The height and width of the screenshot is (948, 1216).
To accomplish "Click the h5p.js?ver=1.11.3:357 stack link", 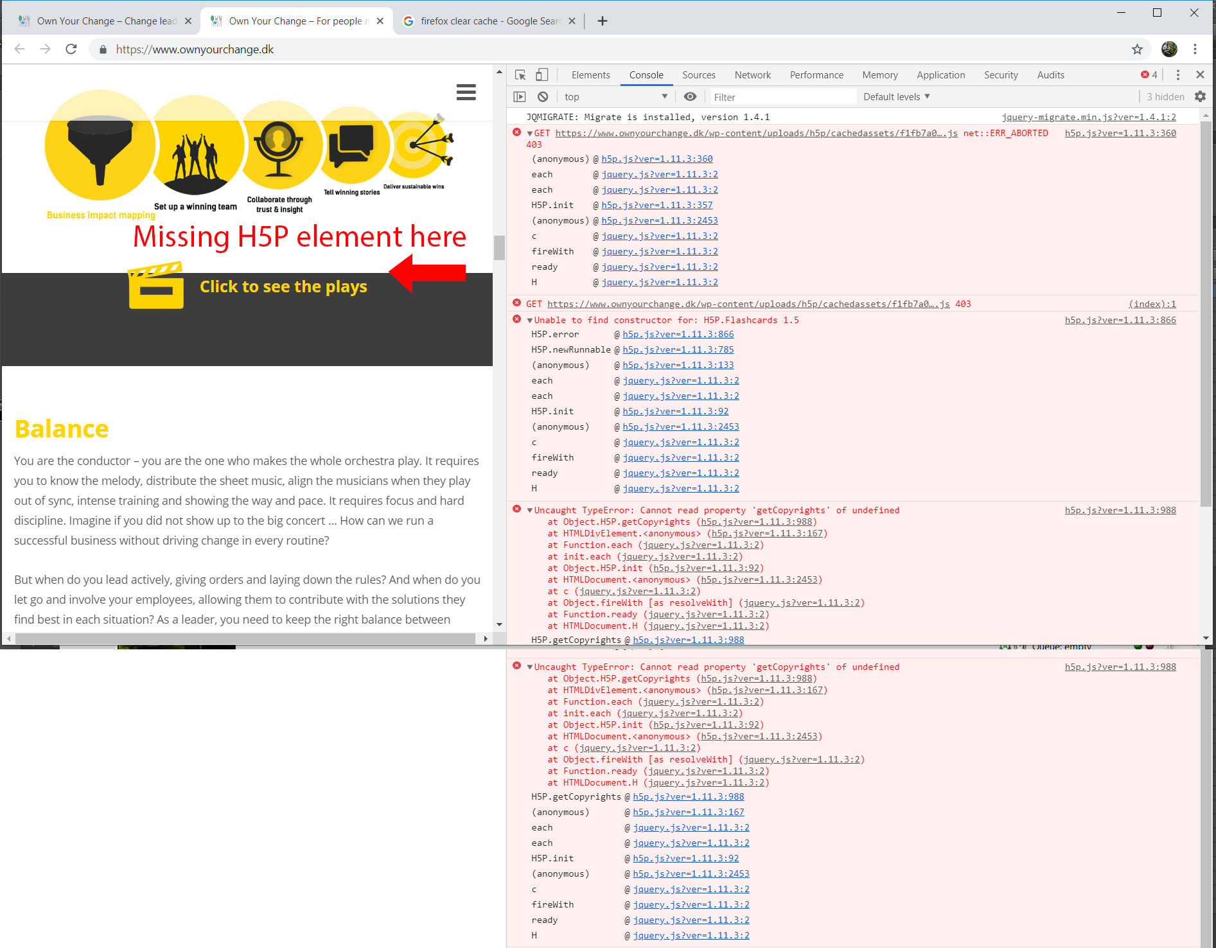I will [x=656, y=205].
